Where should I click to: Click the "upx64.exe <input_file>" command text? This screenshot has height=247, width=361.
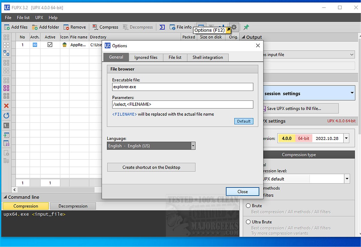point(34,214)
